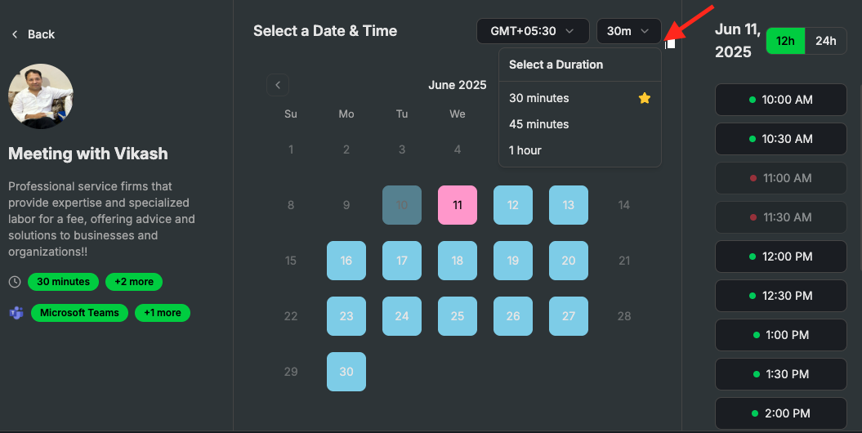Expand the +1 more locations badge
Viewport: 862px width, 433px height.
point(162,313)
